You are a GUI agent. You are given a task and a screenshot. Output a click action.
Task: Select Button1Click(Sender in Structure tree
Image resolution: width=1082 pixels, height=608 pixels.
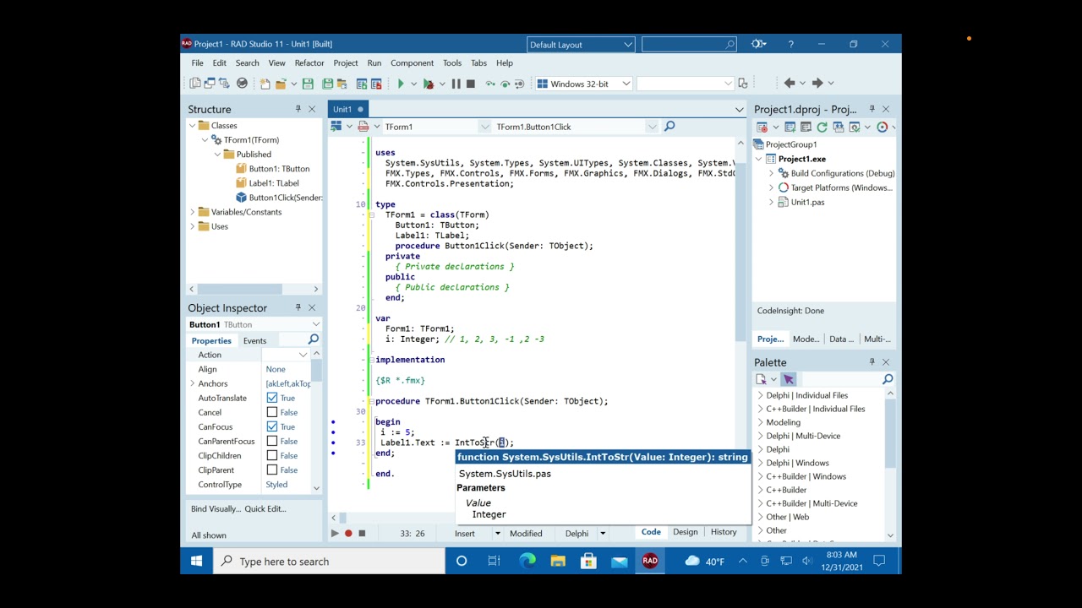[x=286, y=198]
